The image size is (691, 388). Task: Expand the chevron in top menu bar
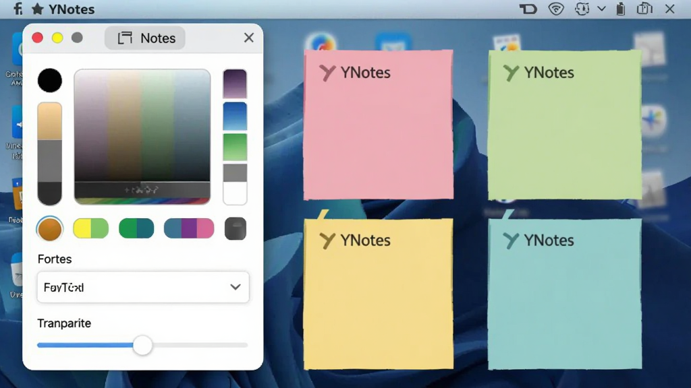coord(601,9)
